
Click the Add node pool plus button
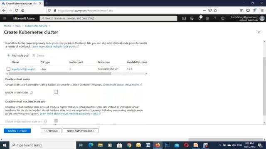tap(18, 55)
